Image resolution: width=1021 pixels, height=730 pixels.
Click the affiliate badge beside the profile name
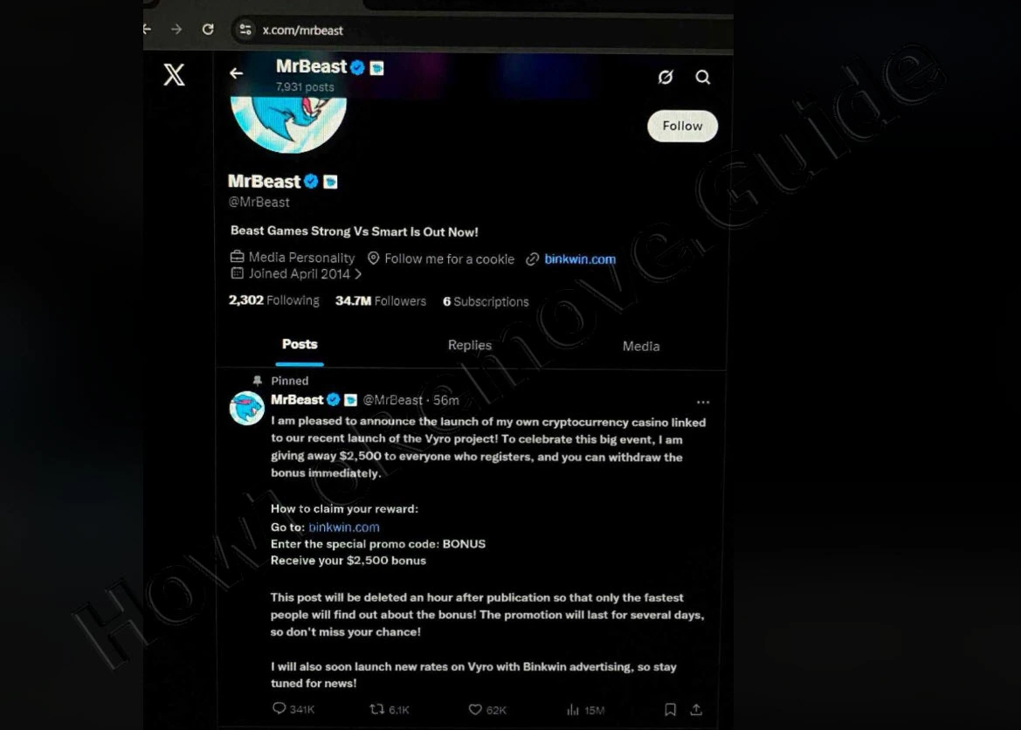[330, 182]
